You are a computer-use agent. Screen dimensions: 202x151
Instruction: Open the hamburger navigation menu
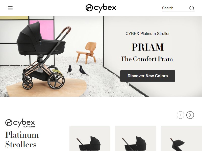click(10, 8)
